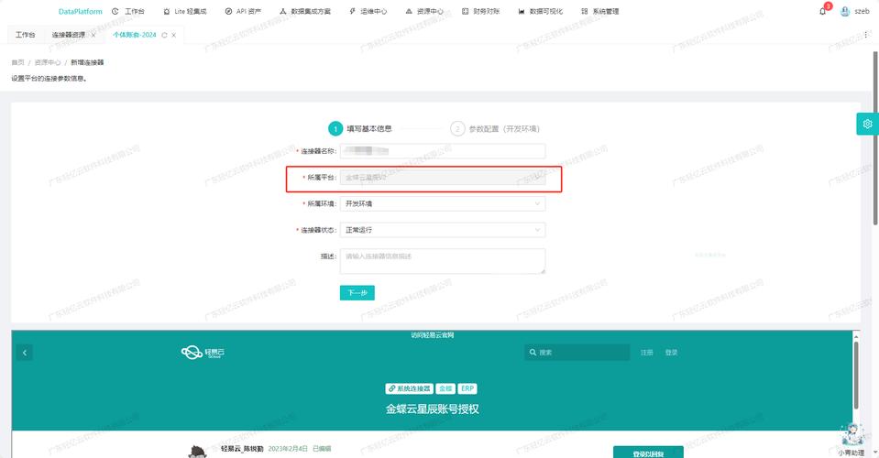Go to 首页 in the breadcrumb
The image size is (879, 458).
18,62
